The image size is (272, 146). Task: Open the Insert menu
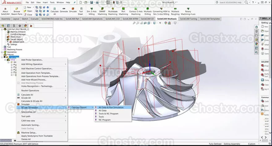point(45,2)
